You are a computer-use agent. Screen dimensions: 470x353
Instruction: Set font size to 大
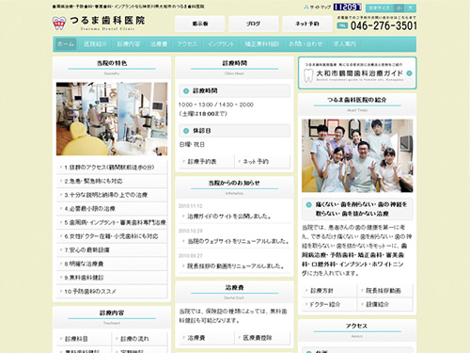[x=410, y=8]
